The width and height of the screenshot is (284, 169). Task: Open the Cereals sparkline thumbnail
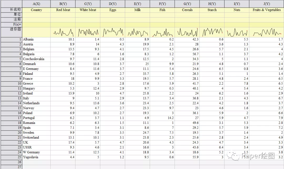click(x=187, y=33)
